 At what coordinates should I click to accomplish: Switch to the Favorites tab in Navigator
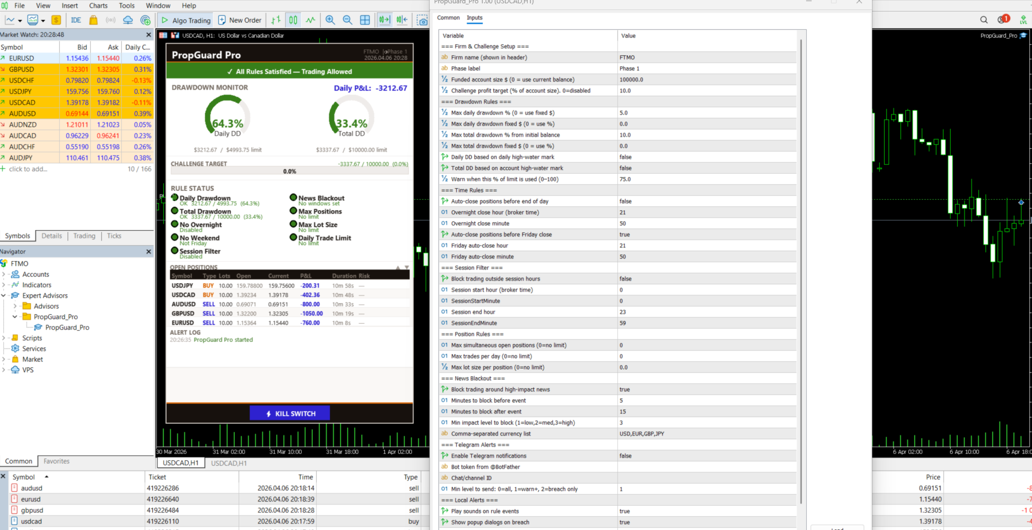click(x=56, y=461)
